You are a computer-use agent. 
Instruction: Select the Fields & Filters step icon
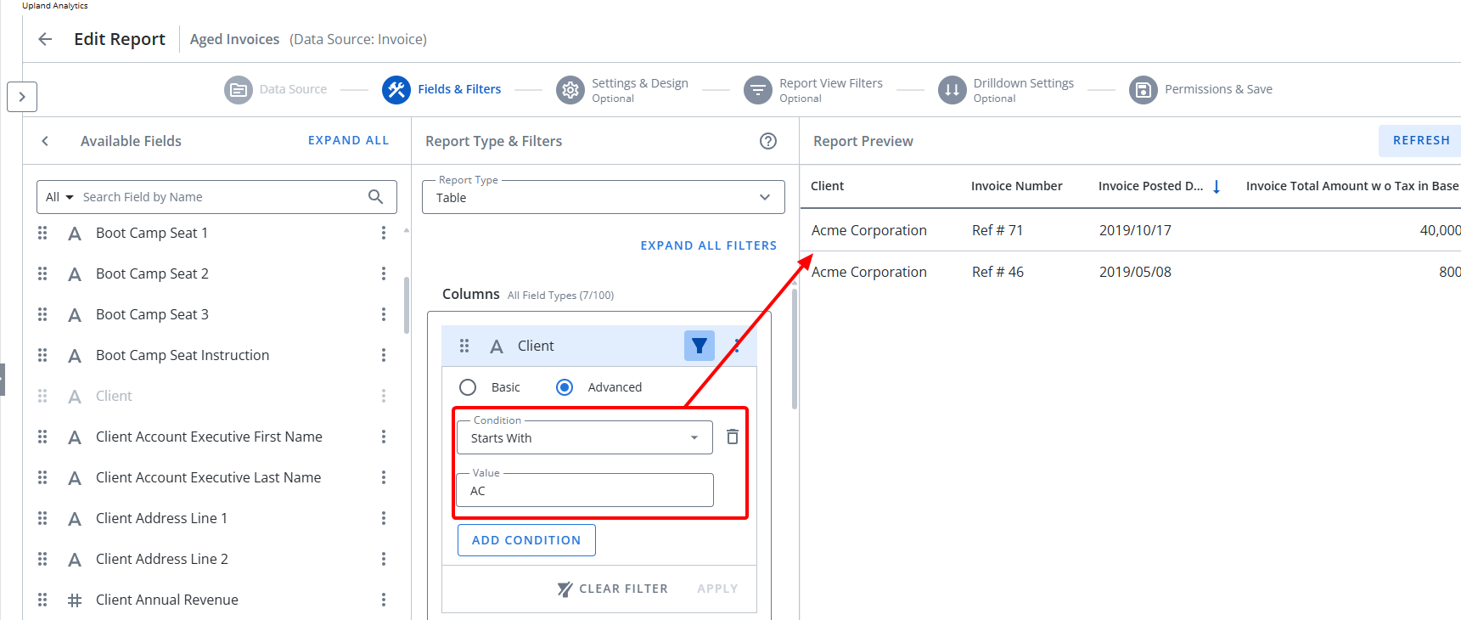point(396,89)
